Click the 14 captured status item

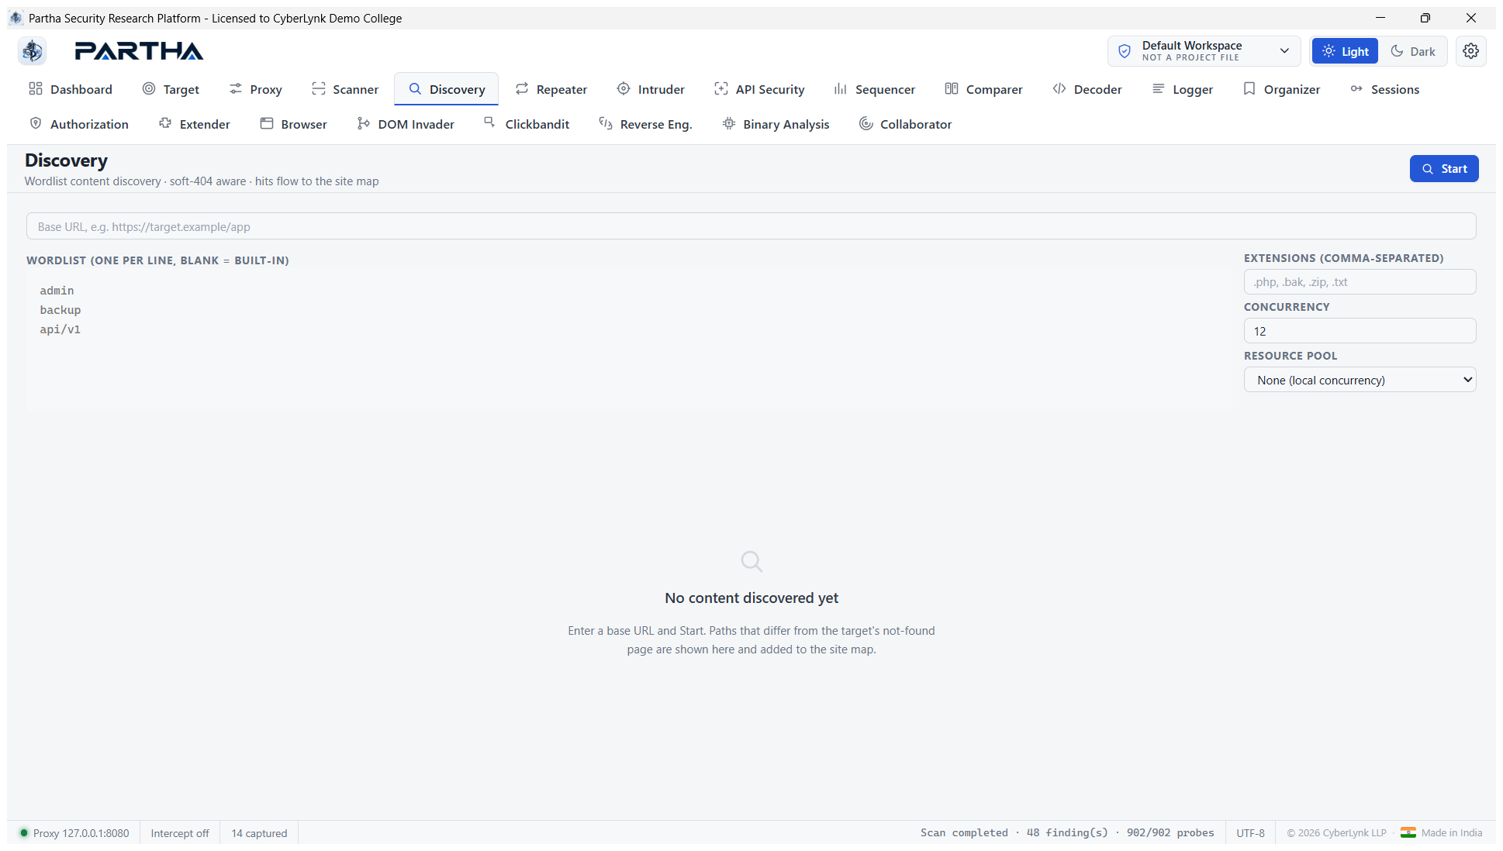click(259, 833)
